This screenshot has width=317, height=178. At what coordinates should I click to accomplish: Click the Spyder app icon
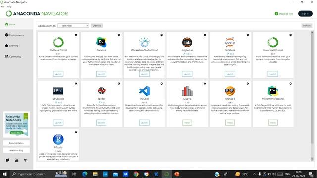101,91
